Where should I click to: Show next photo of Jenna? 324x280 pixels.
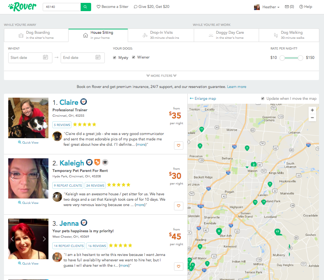(44, 239)
